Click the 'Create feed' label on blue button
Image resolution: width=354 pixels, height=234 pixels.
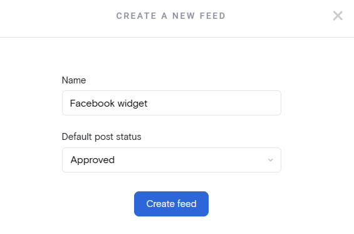(171, 204)
